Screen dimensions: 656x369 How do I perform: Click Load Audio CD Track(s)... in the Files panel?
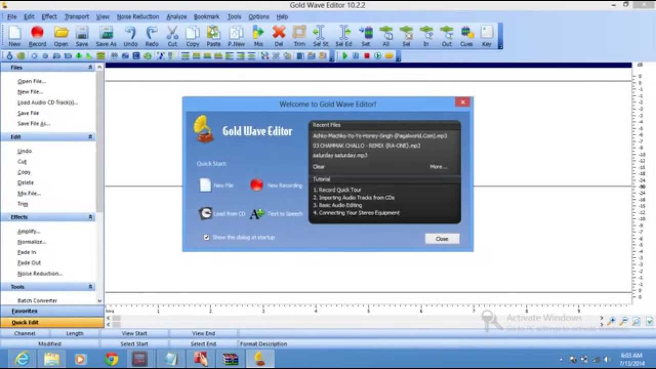pos(48,102)
